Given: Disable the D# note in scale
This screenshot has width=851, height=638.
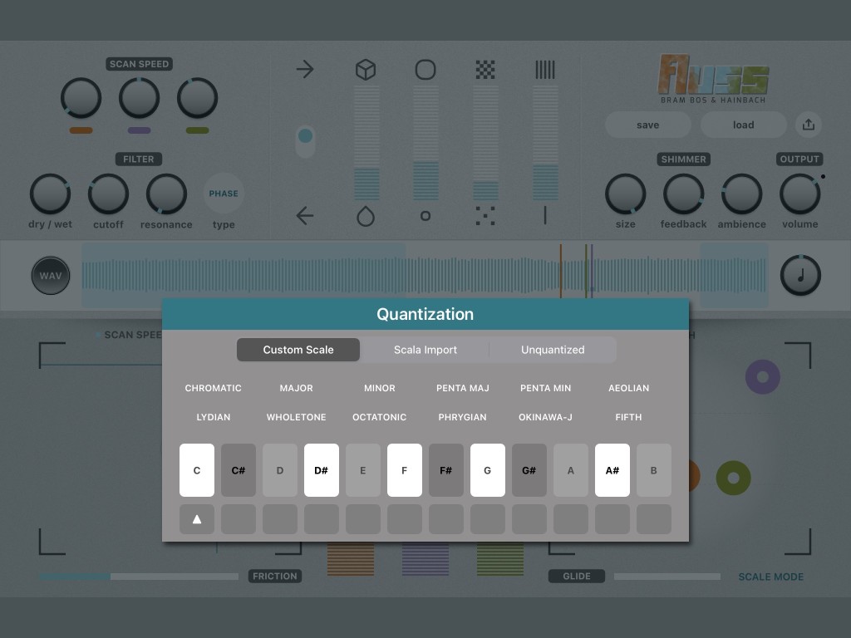Looking at the screenshot, I should [322, 470].
